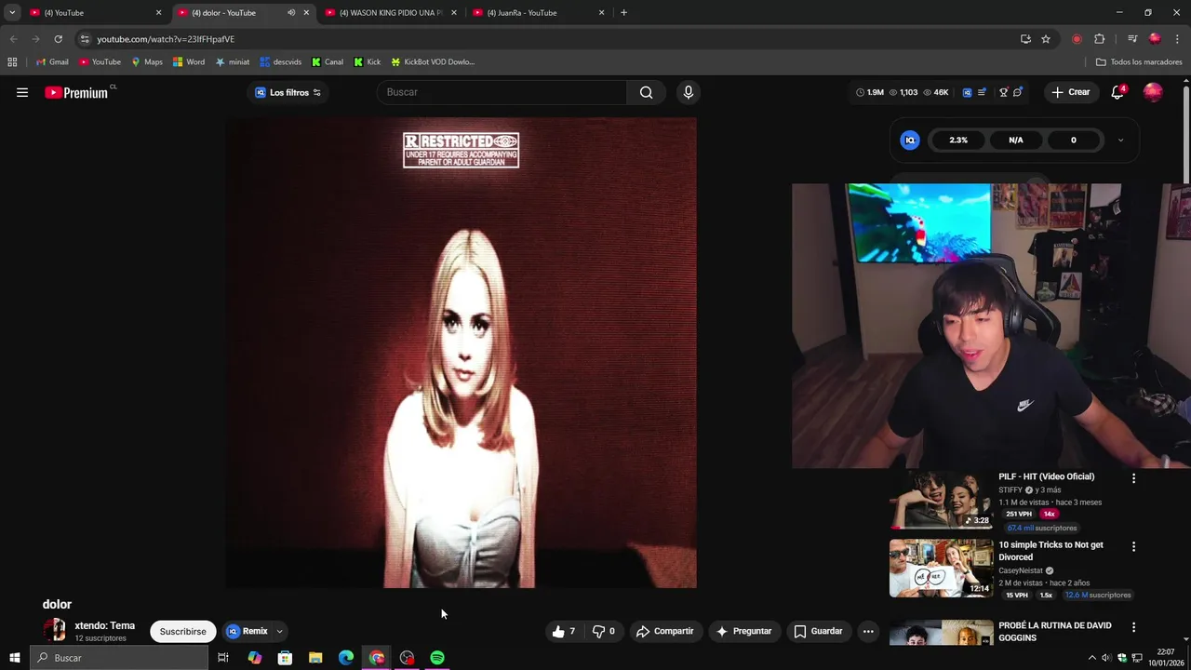This screenshot has width=1191, height=670.
Task: Open tab search dropdown at top-left
Action: coord(12,13)
